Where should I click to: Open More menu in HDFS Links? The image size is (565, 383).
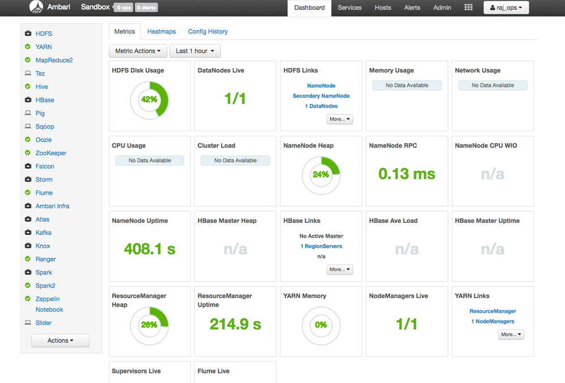pyautogui.click(x=340, y=119)
